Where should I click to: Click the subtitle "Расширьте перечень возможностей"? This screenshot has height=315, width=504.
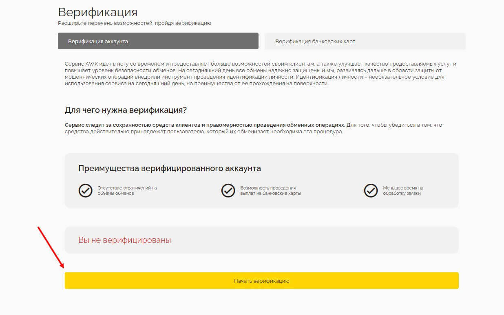pyautogui.click(x=135, y=23)
